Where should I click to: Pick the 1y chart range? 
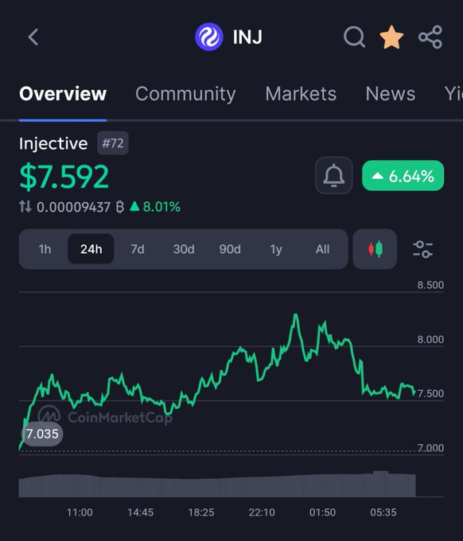[276, 249]
